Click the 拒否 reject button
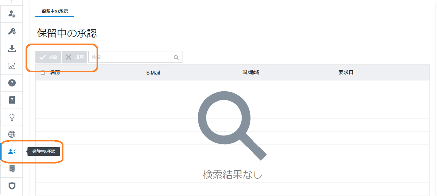 coord(75,57)
